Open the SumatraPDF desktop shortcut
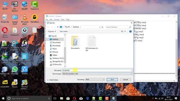Image resolution: width=180 pixels, height=101 pixels. click(5, 84)
